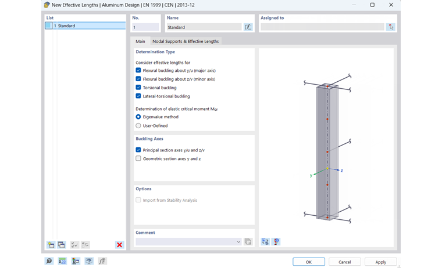Enable Geometric section axes y and z
The image size is (442, 268).
point(138,158)
